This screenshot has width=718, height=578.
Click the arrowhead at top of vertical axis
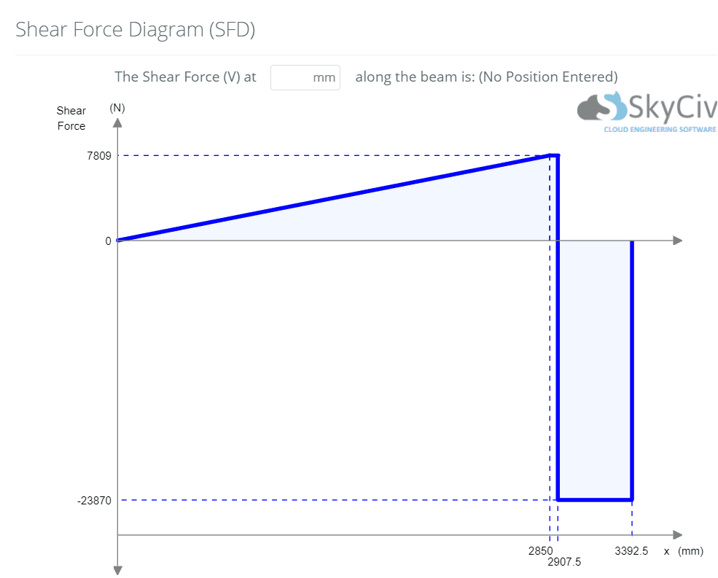pos(117,122)
